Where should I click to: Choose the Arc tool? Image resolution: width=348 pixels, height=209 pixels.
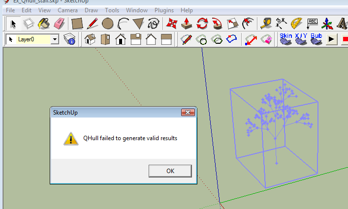point(123,24)
